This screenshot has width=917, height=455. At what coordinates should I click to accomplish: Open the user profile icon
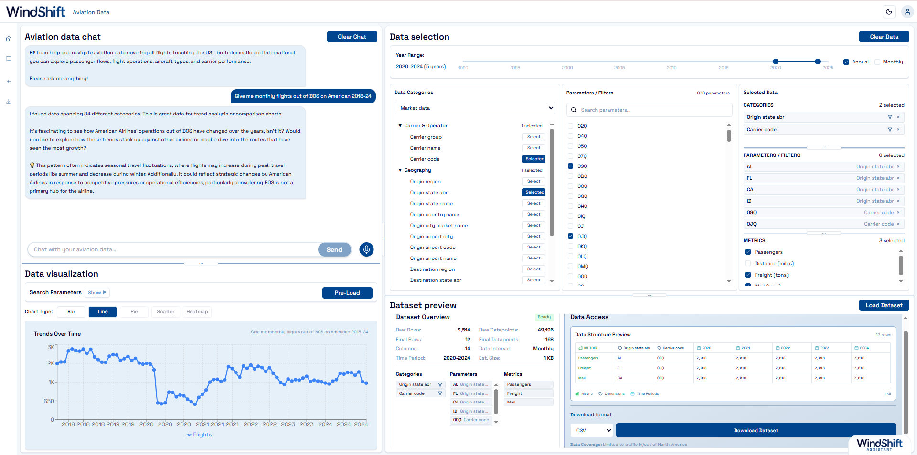(907, 11)
